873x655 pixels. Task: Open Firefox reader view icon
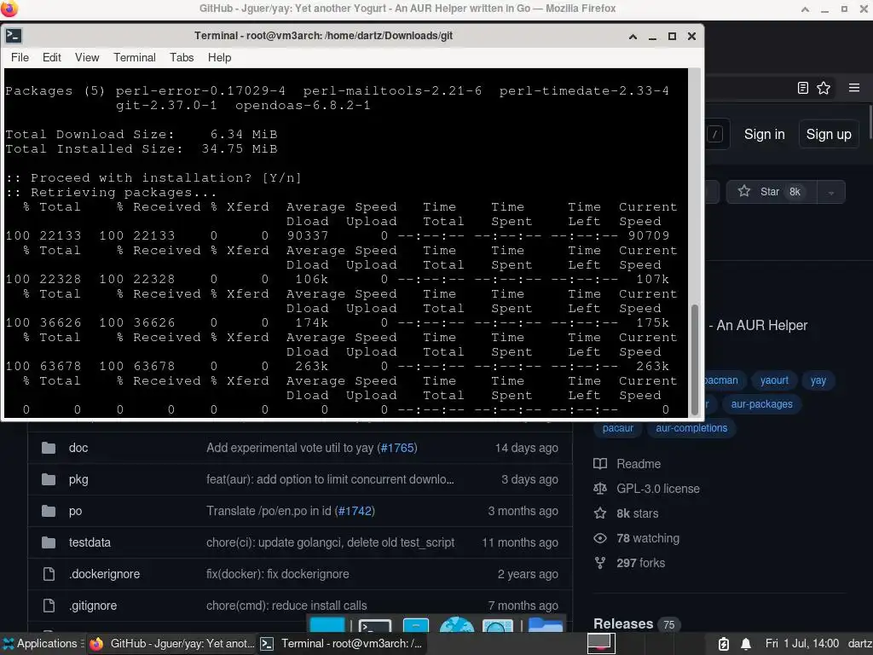click(x=803, y=88)
